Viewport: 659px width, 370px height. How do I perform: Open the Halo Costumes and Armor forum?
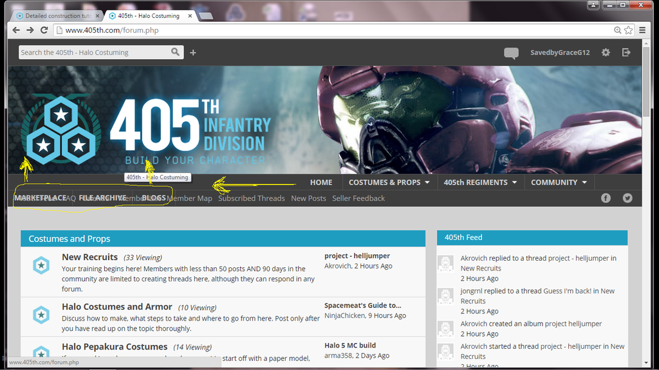(x=117, y=306)
